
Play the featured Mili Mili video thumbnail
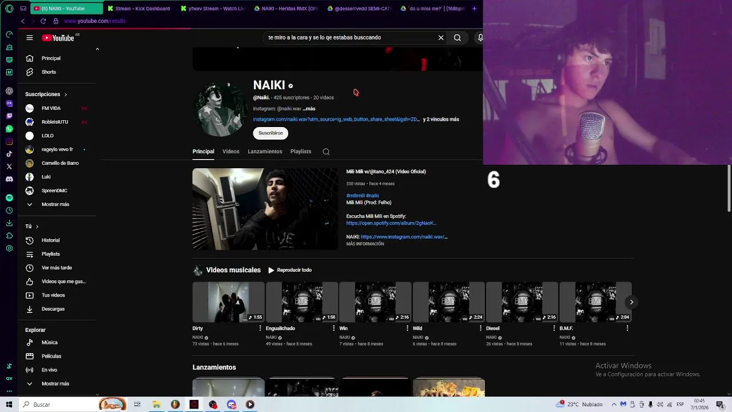[x=265, y=209]
